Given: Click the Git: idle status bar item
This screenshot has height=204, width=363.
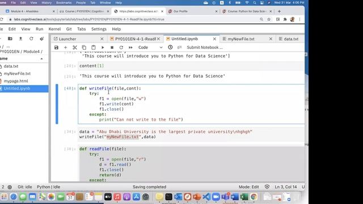Looking at the screenshot, I should click(25, 186).
